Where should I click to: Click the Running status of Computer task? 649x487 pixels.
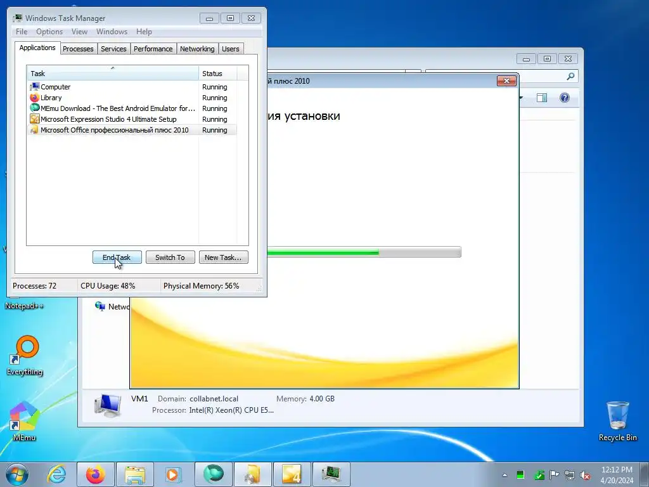[214, 87]
